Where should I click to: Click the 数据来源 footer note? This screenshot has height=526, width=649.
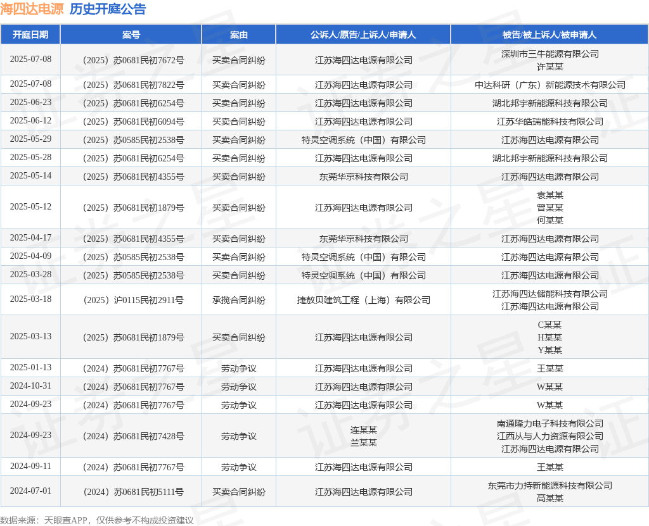(97, 520)
